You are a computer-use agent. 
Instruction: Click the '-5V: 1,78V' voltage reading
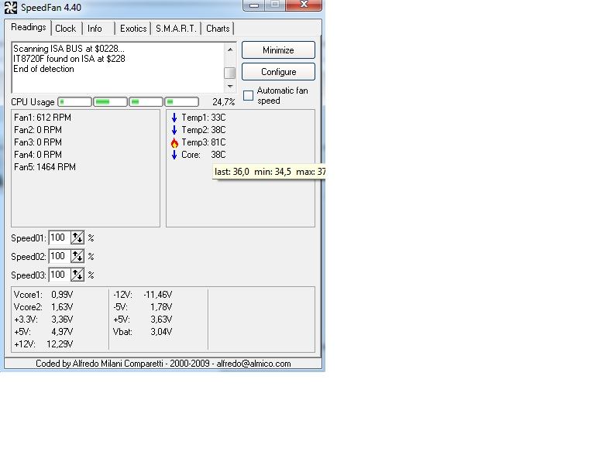pos(143,307)
